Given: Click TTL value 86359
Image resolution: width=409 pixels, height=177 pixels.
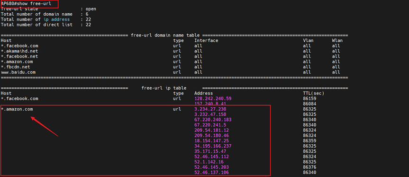Looking at the screenshot, I should [x=309, y=141].
